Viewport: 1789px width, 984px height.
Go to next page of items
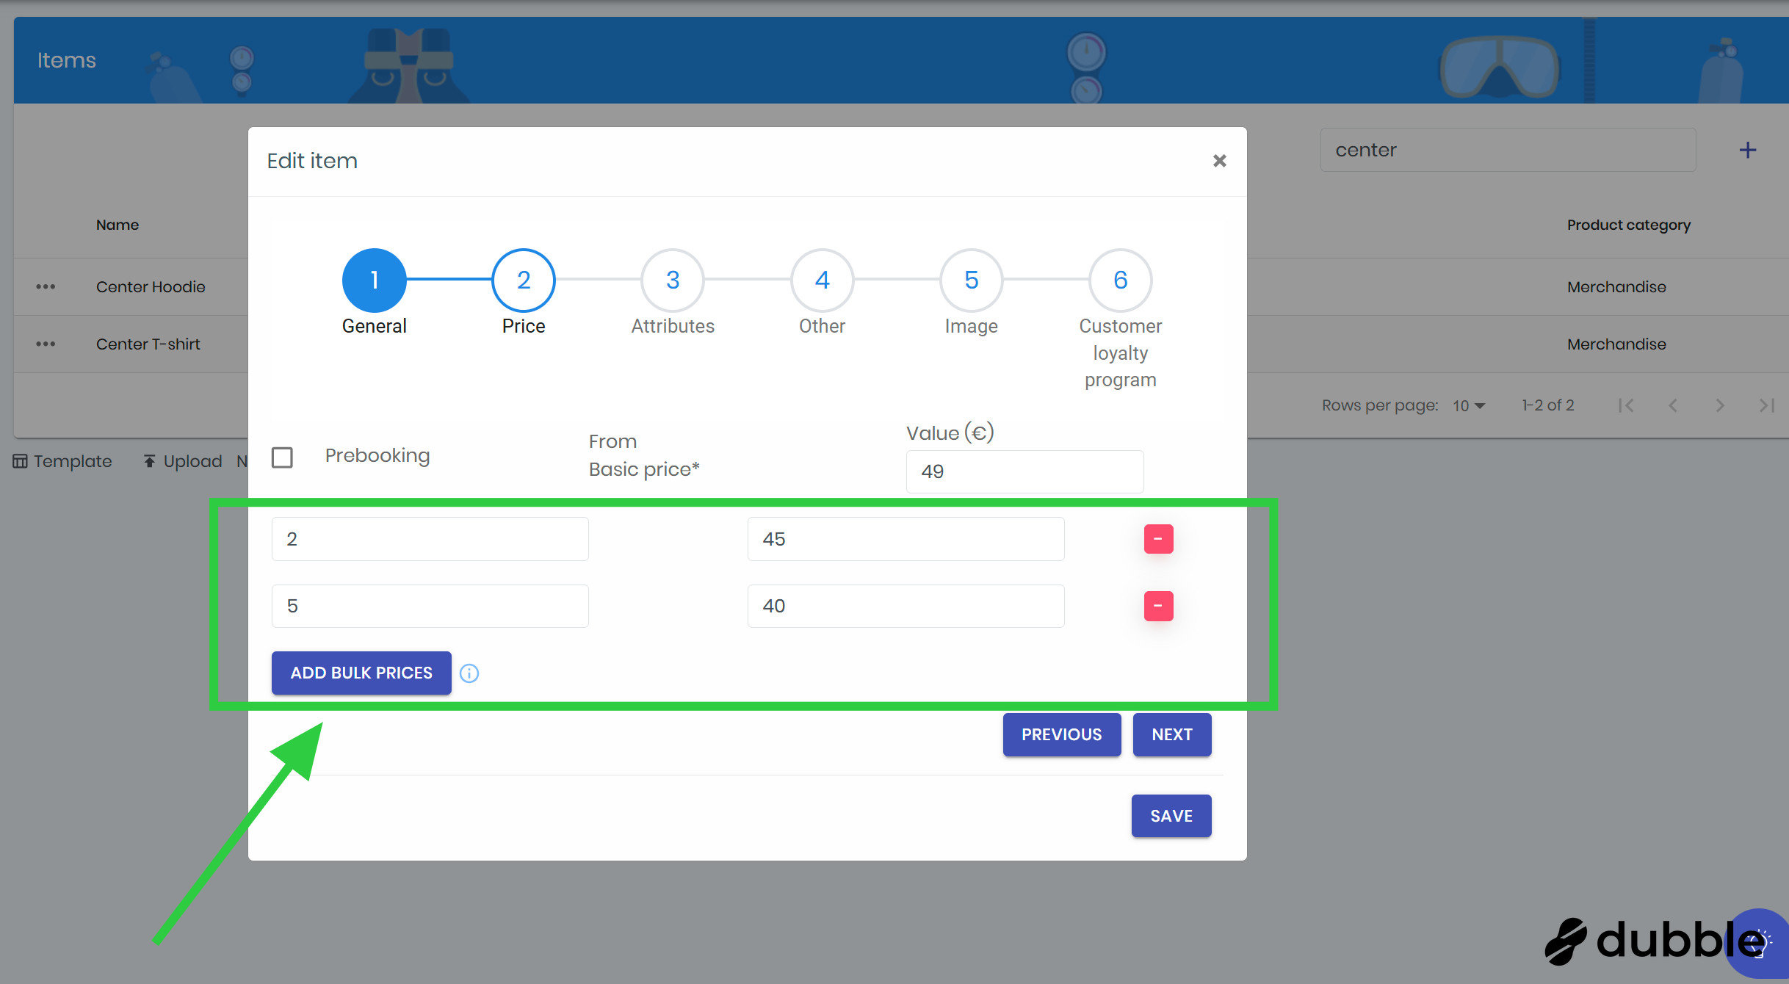pyautogui.click(x=1719, y=405)
